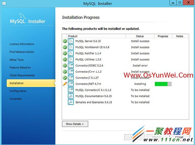This screenshot has width=195, height=145.
Task: Click green checkmark beside MySQL Notifier 1.1.4
Action: click(65, 53)
